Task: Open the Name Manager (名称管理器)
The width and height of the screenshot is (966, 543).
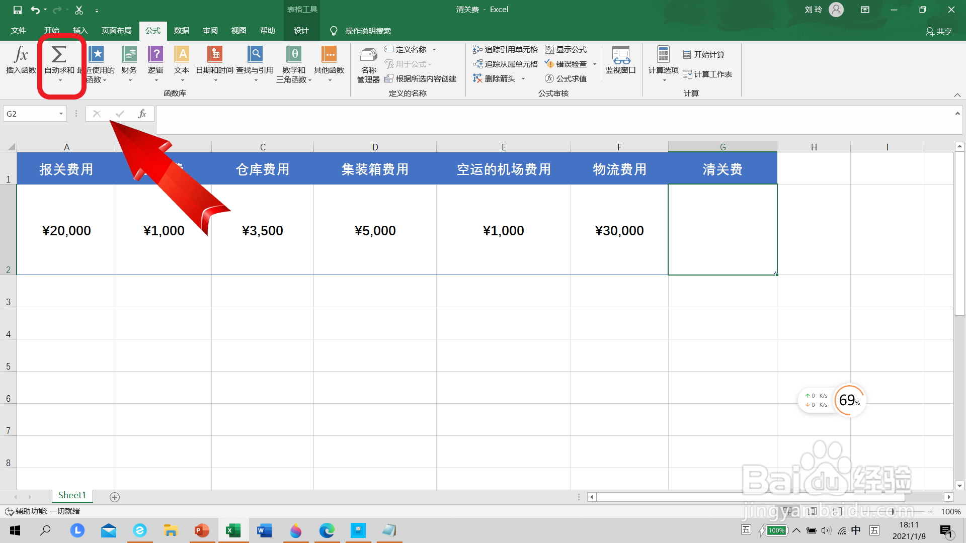Action: pyautogui.click(x=368, y=64)
